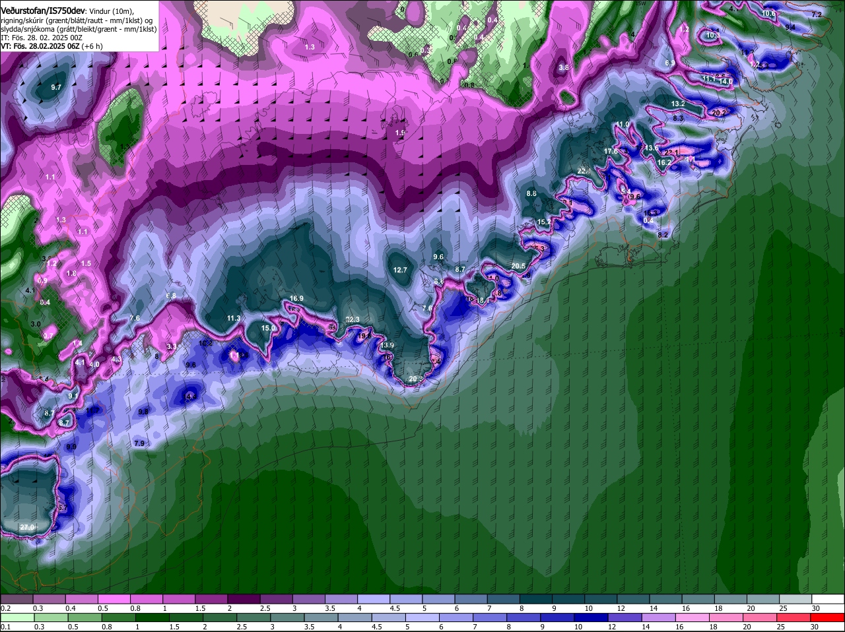
Task: Click the 10.3 value label on the map
Action: coord(713,34)
